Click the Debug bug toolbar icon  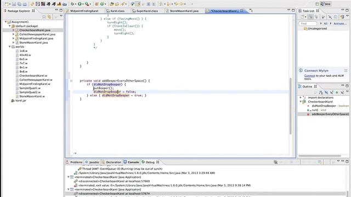(72, 4)
